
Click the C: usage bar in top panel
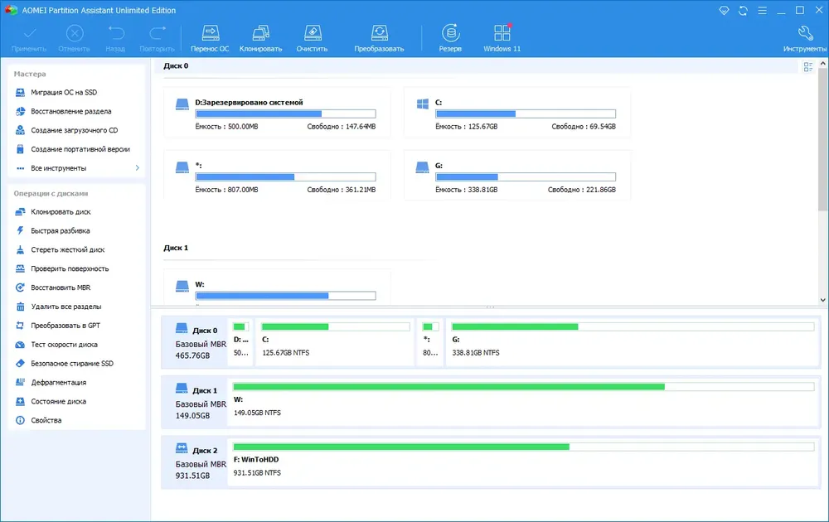[x=526, y=114]
